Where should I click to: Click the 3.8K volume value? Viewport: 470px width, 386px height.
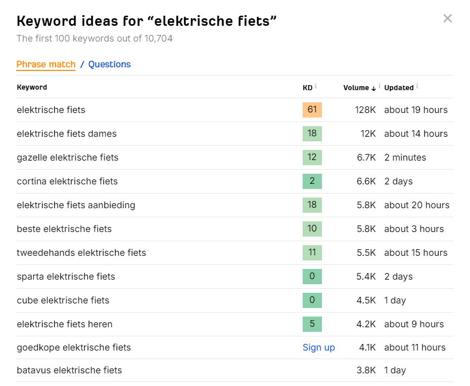point(366,370)
